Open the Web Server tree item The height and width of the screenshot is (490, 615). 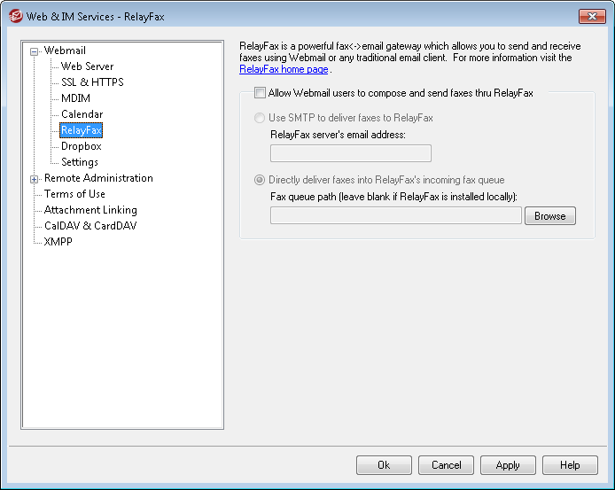pos(87,66)
